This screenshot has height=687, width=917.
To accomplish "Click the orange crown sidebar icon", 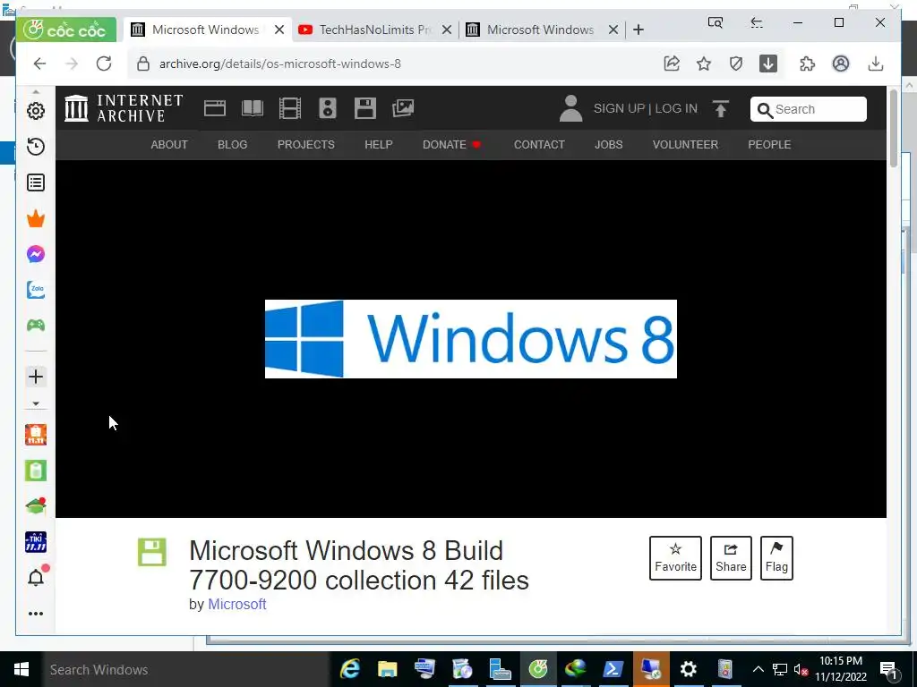I will (36, 218).
